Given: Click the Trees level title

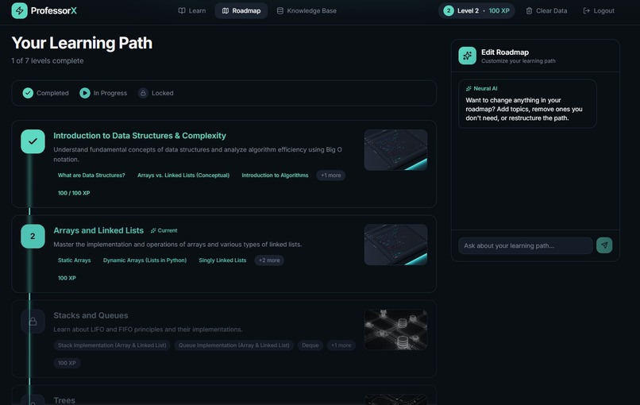Looking at the screenshot, I should click(64, 400).
